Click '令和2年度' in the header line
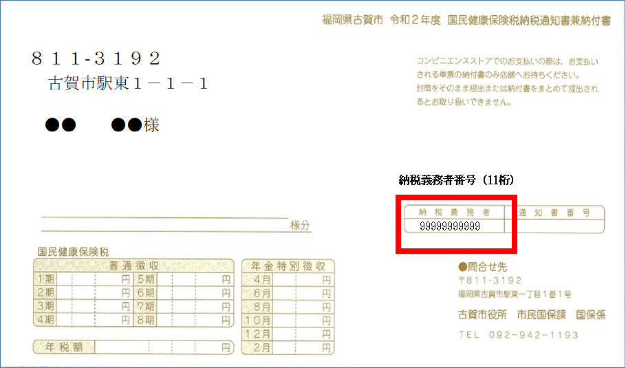626x368 pixels. coord(415,20)
